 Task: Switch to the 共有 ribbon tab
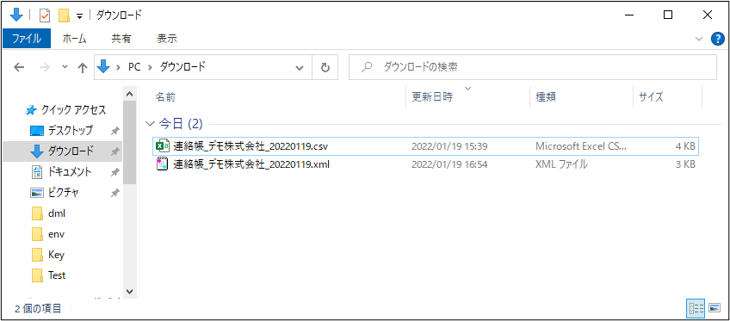coord(121,39)
